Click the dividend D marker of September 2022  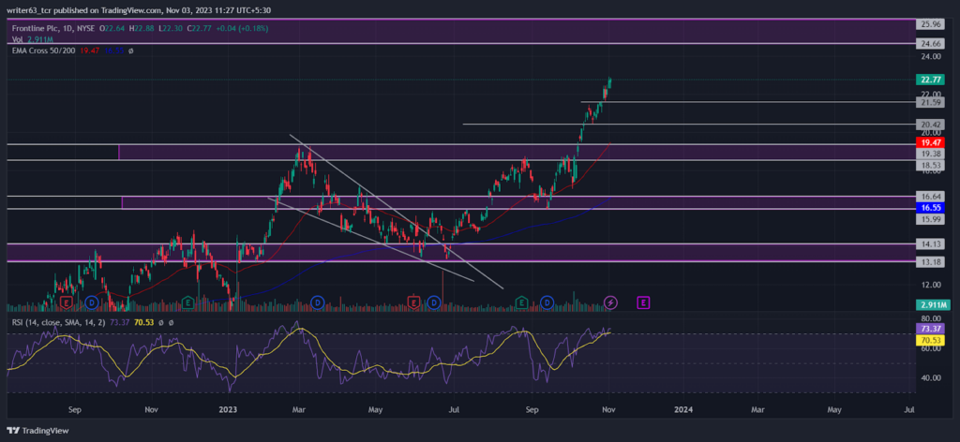click(x=92, y=302)
